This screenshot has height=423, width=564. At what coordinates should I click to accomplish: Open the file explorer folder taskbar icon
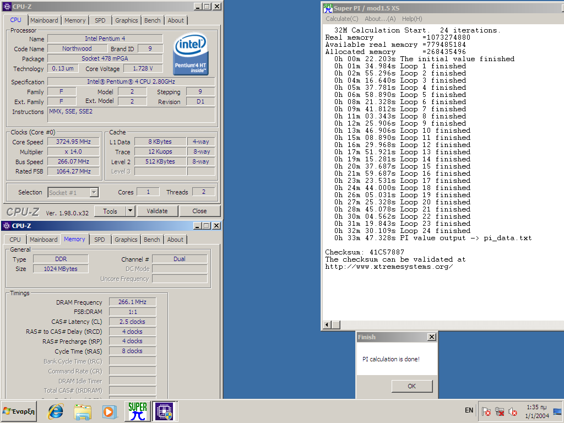(x=83, y=411)
